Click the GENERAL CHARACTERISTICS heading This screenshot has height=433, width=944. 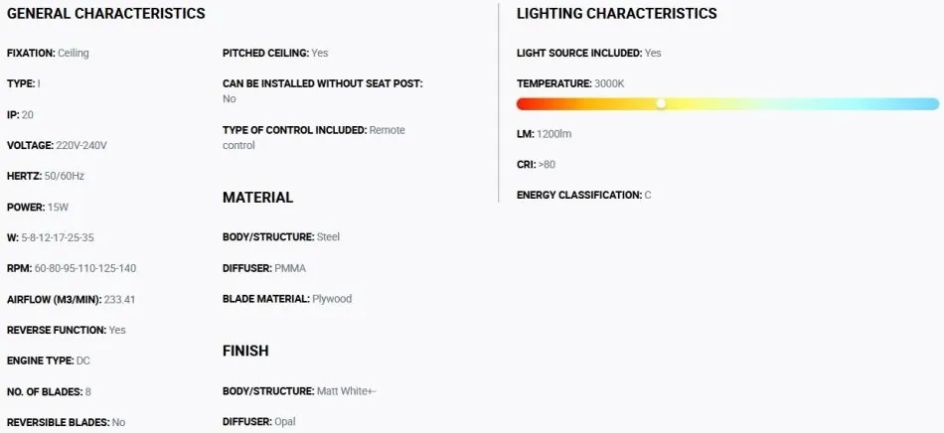point(106,13)
